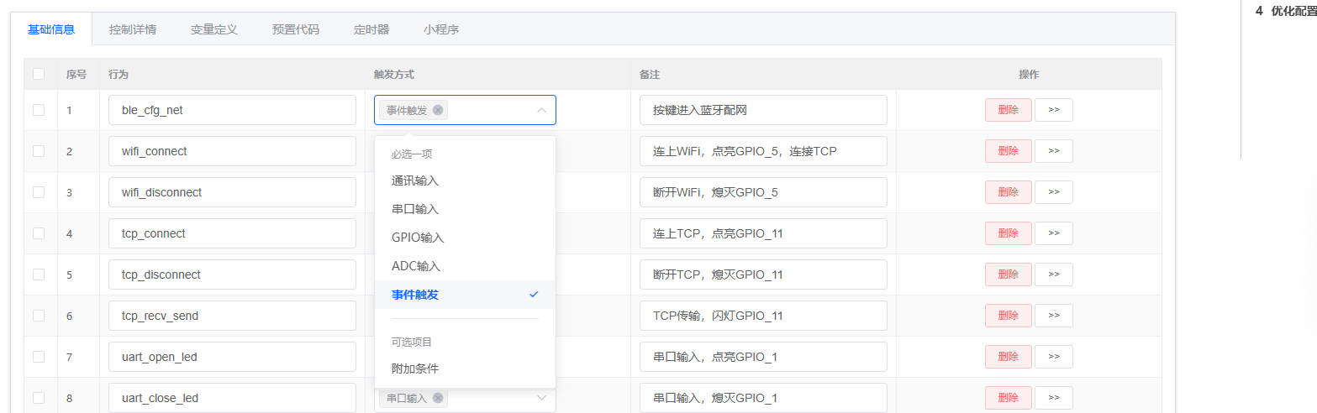This screenshot has height=413, width=1317.
Task: Edit the tcp_recv_send behavior field
Action: click(232, 316)
